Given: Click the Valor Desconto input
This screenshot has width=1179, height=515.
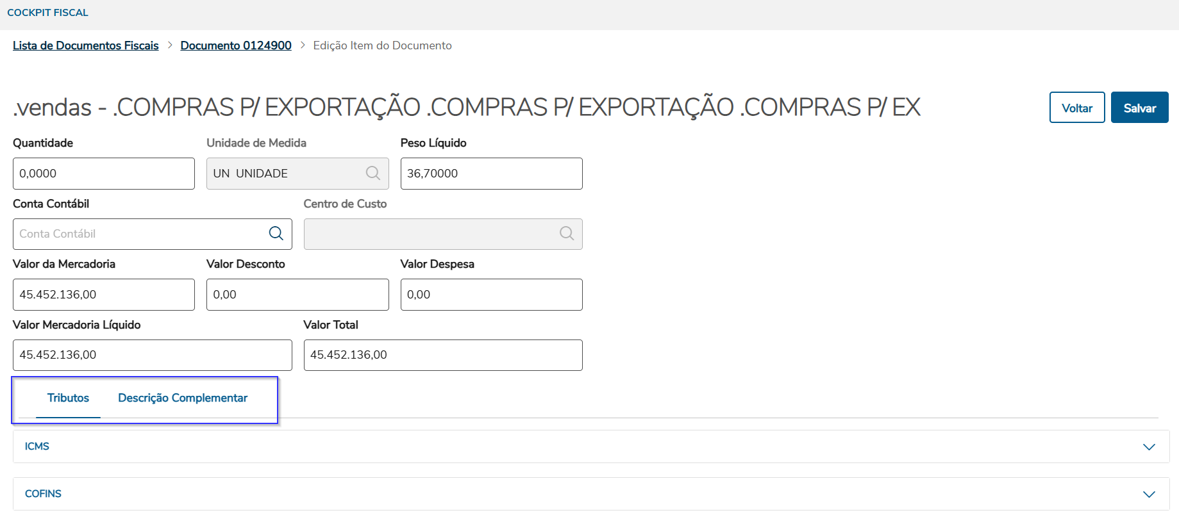Looking at the screenshot, I should [297, 295].
